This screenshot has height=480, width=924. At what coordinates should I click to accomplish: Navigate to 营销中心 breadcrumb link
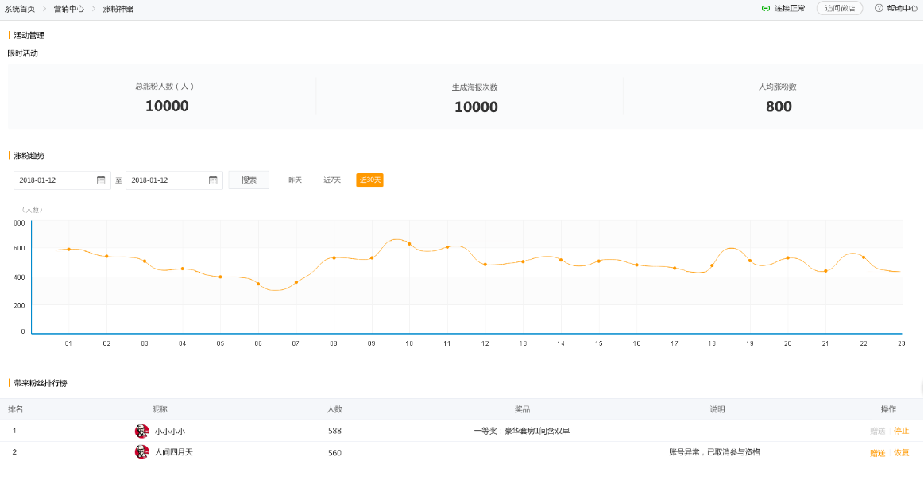coord(69,9)
